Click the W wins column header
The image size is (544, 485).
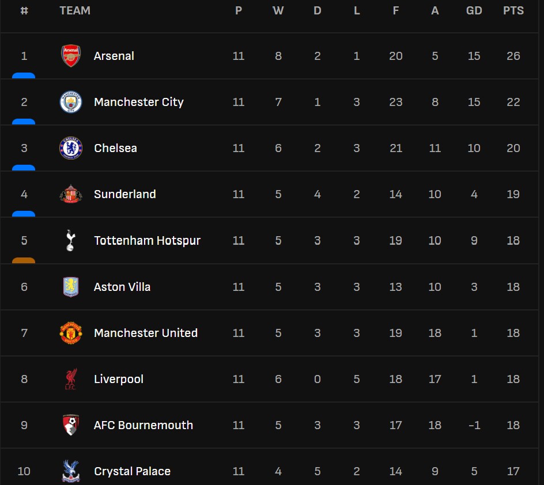coord(278,10)
